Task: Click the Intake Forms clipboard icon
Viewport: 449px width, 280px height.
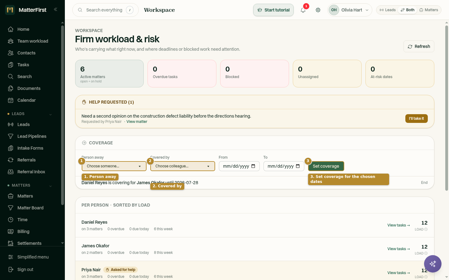Action: 11,148
